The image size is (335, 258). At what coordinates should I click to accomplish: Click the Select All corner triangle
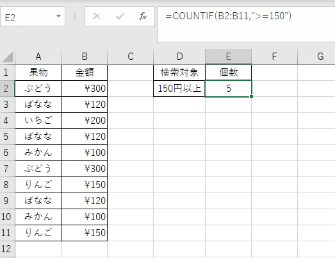pos(8,56)
